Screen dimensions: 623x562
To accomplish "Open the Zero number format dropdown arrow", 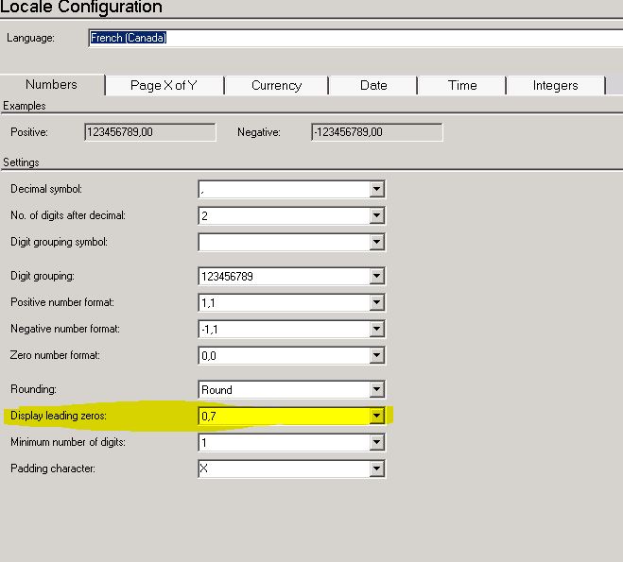I will coord(376,355).
